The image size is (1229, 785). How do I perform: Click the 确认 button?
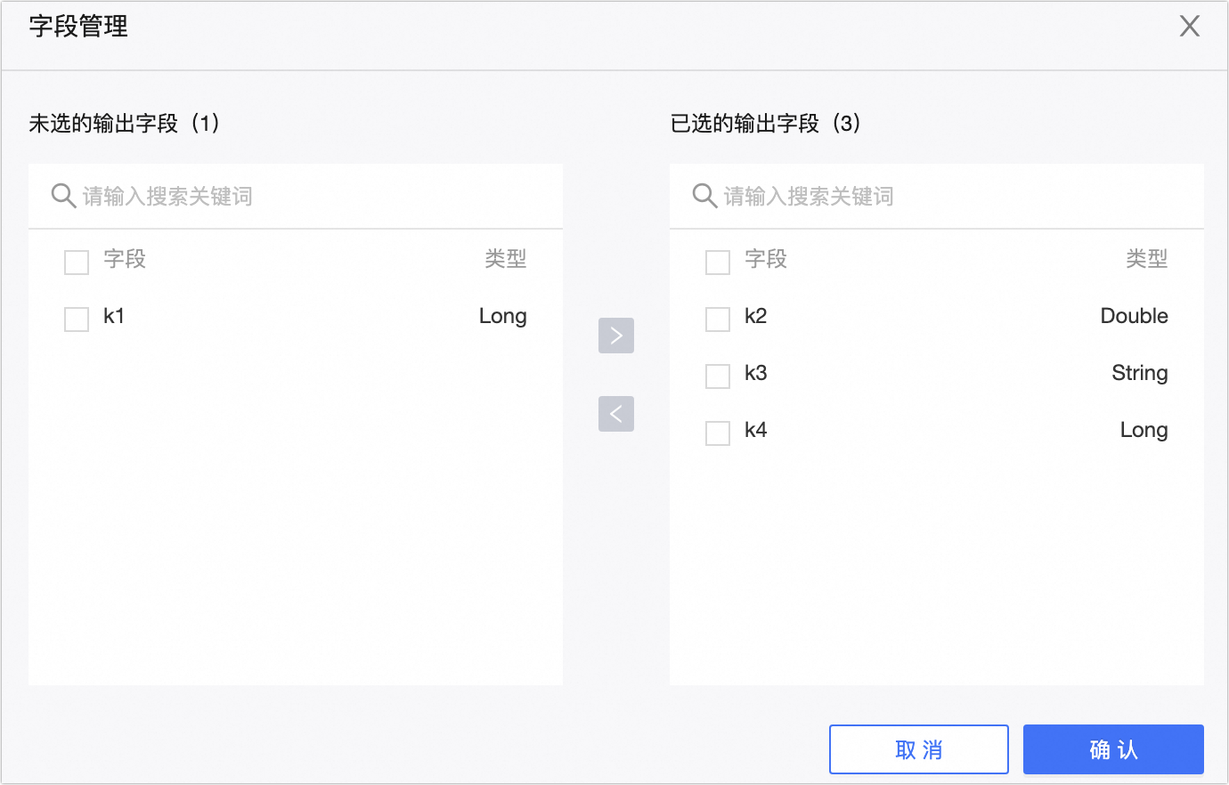click(1113, 749)
